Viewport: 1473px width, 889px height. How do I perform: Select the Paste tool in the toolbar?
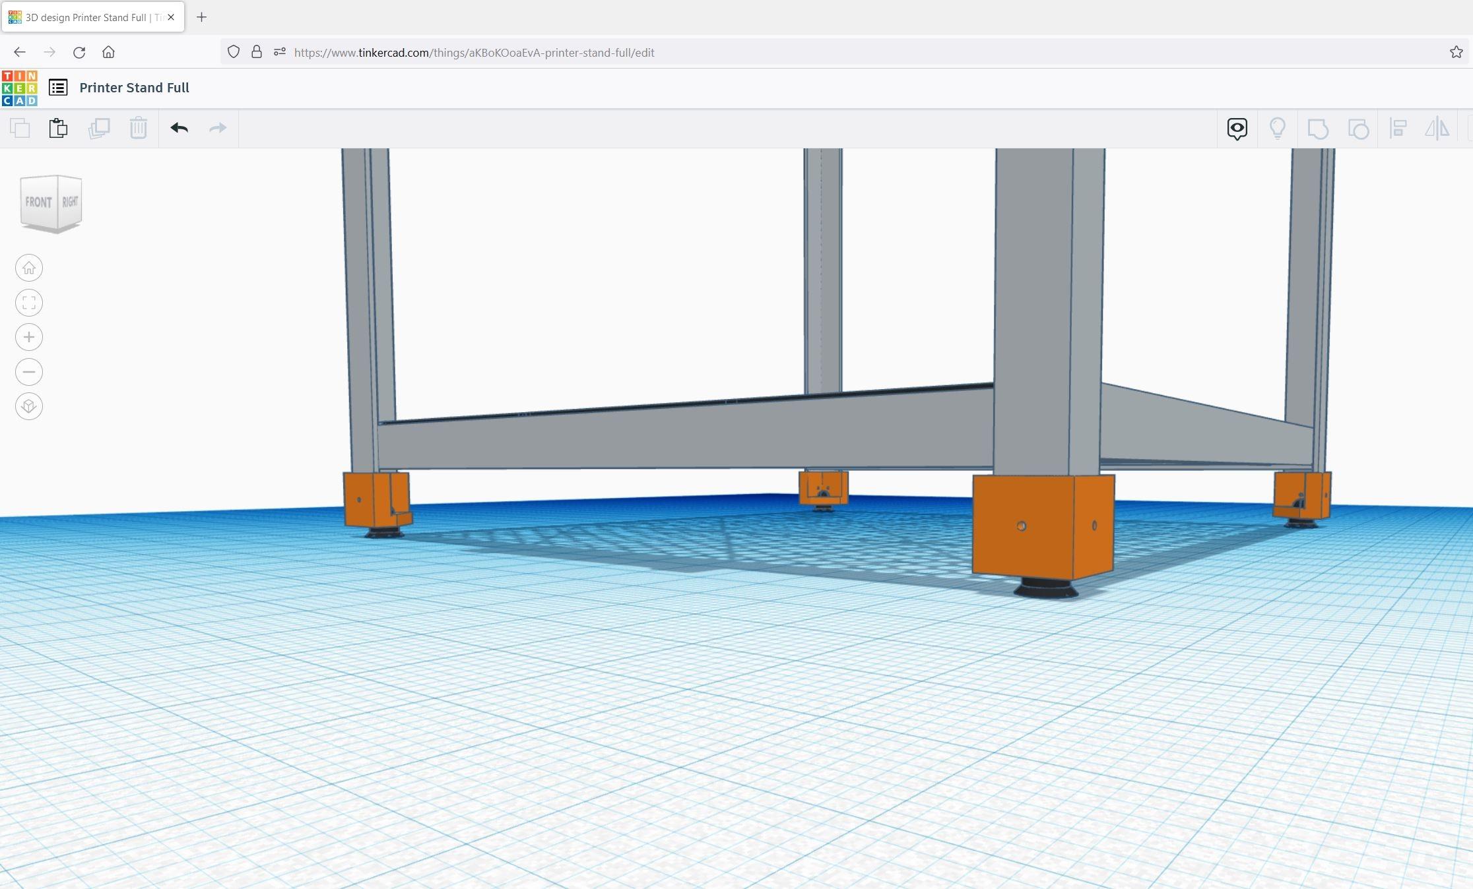58,129
